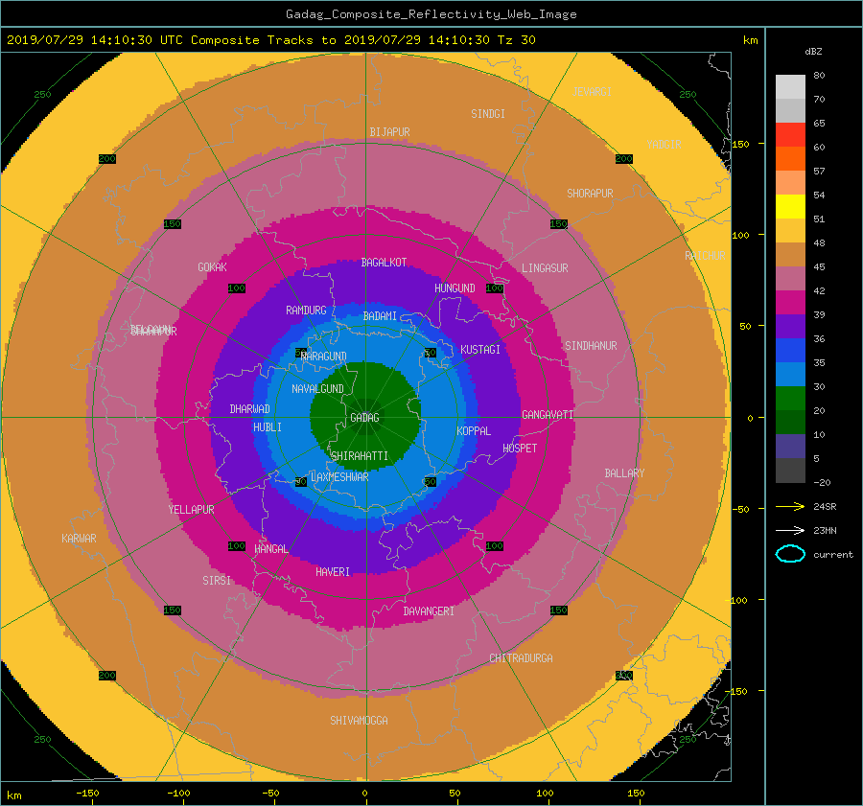
Task: Select the bright yellow 51–54 dBZ legend swatch
Action: click(790, 207)
